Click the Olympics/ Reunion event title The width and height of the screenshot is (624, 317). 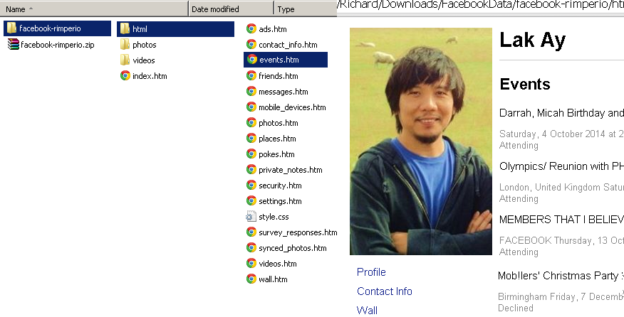(561, 166)
